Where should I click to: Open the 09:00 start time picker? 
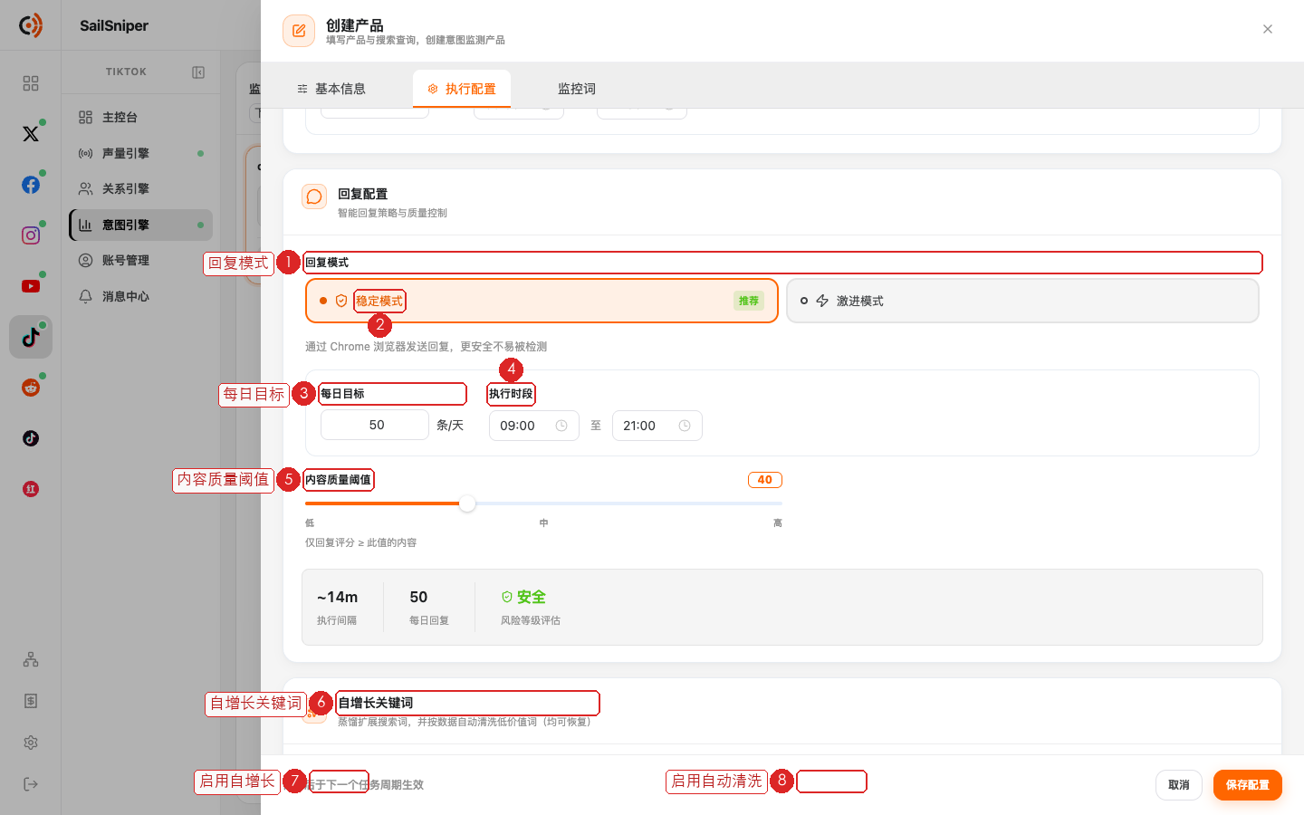tap(533, 426)
